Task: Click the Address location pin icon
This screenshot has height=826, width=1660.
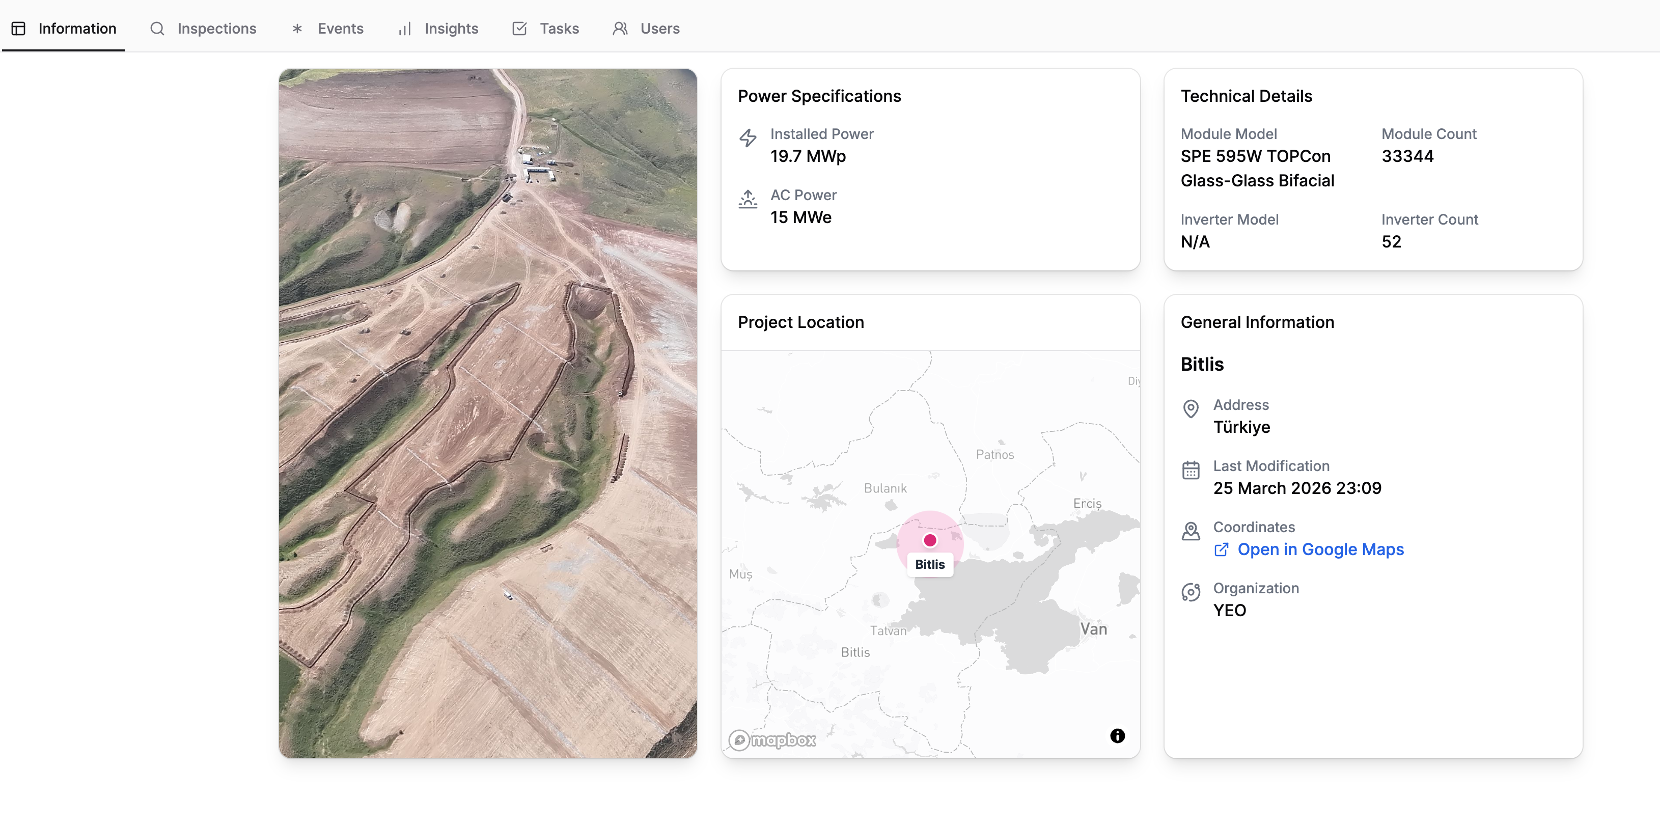Action: (1190, 408)
